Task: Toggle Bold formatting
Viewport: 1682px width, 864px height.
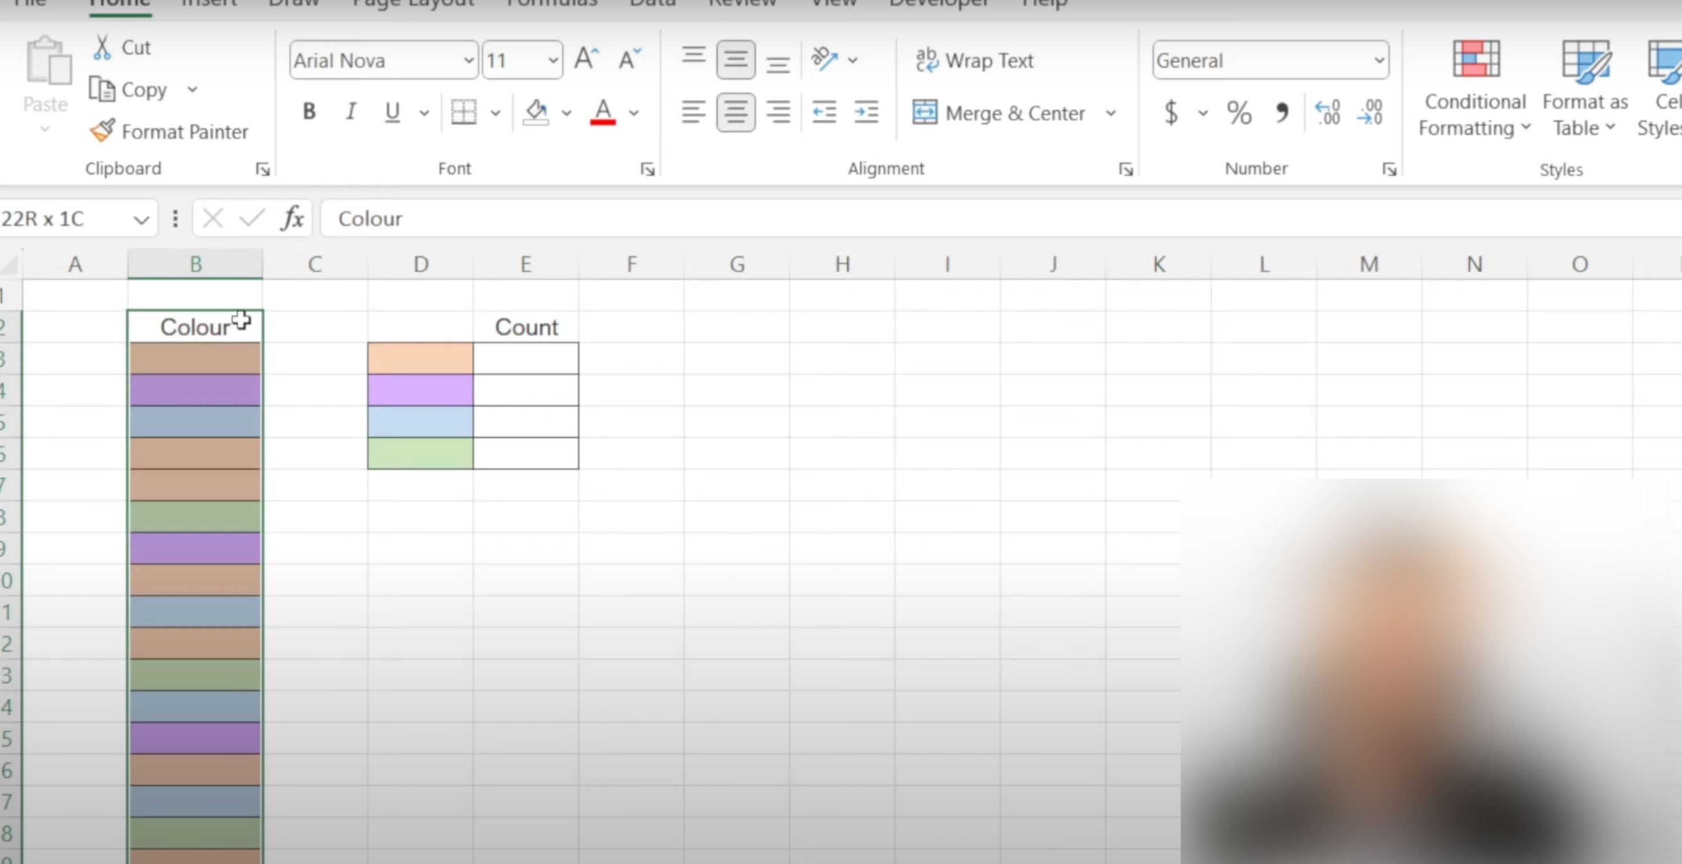Action: point(309,112)
